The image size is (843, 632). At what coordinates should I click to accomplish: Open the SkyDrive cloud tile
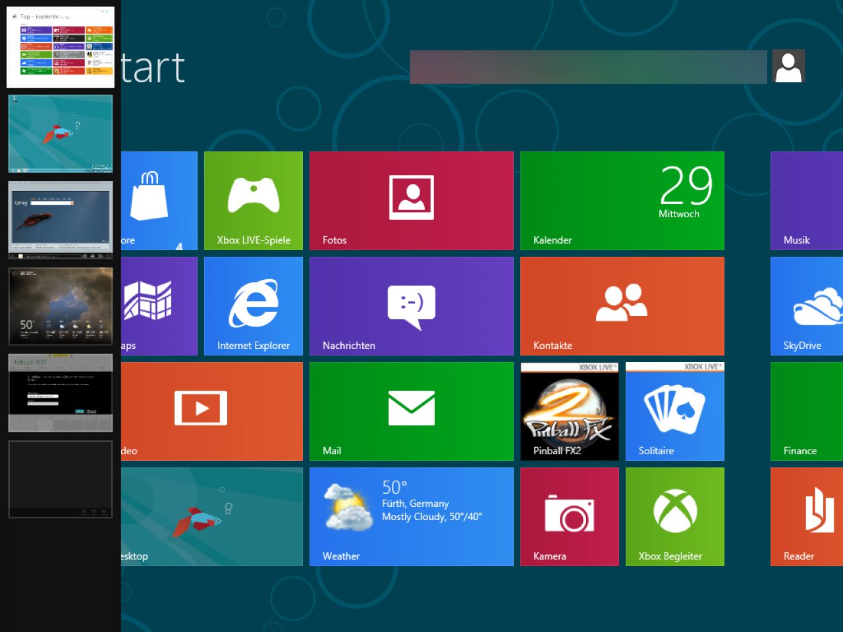[807, 306]
